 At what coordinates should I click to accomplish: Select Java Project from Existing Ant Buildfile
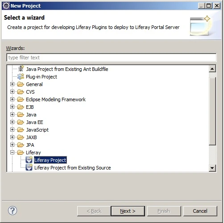[x=67, y=69]
